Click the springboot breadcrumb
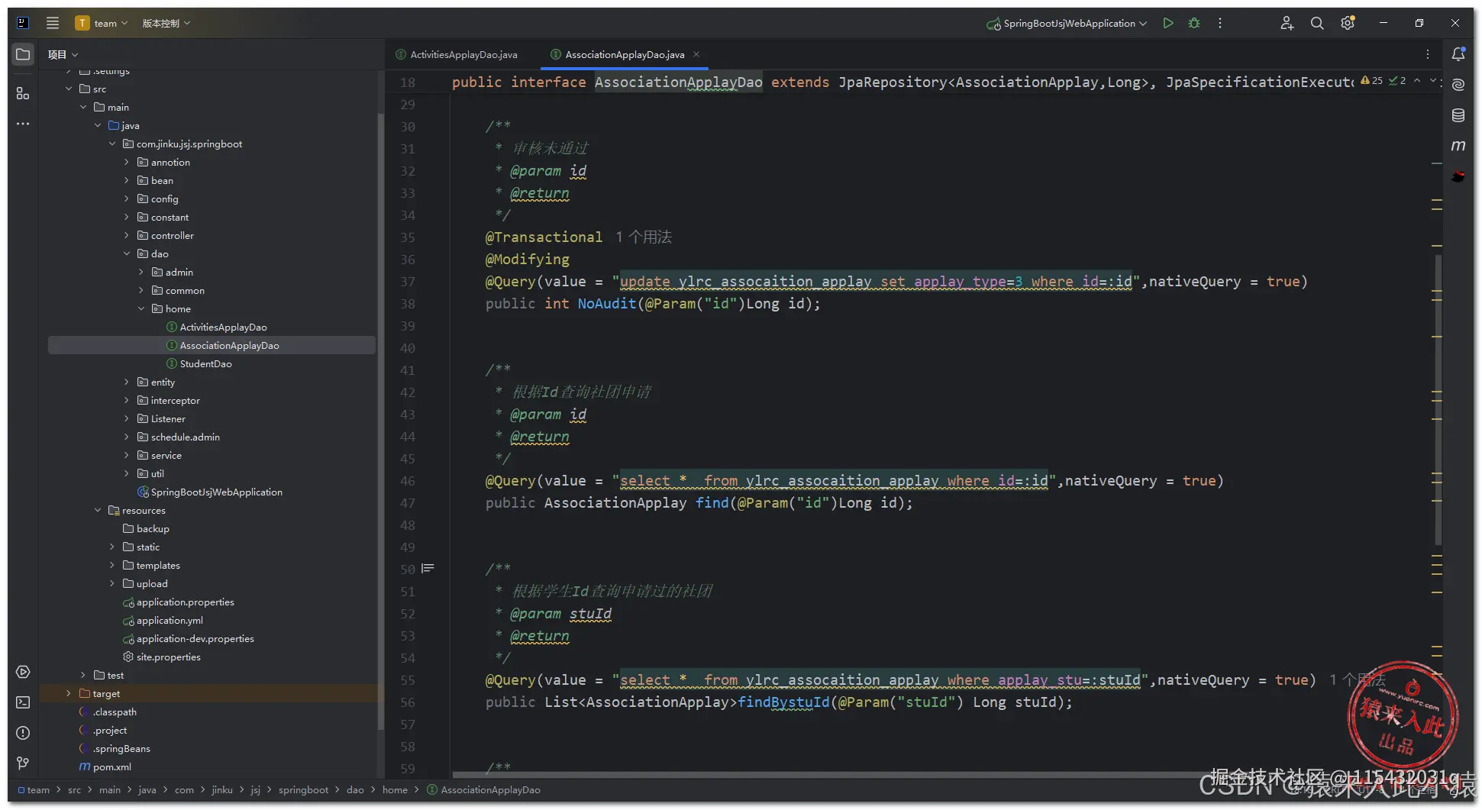Screen dimensions: 1482x810 [x=303, y=789]
